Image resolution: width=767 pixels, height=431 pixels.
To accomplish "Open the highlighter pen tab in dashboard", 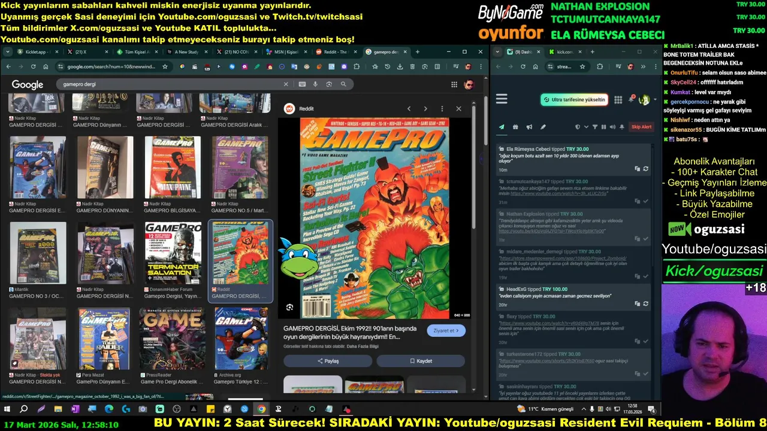I will click(x=543, y=127).
